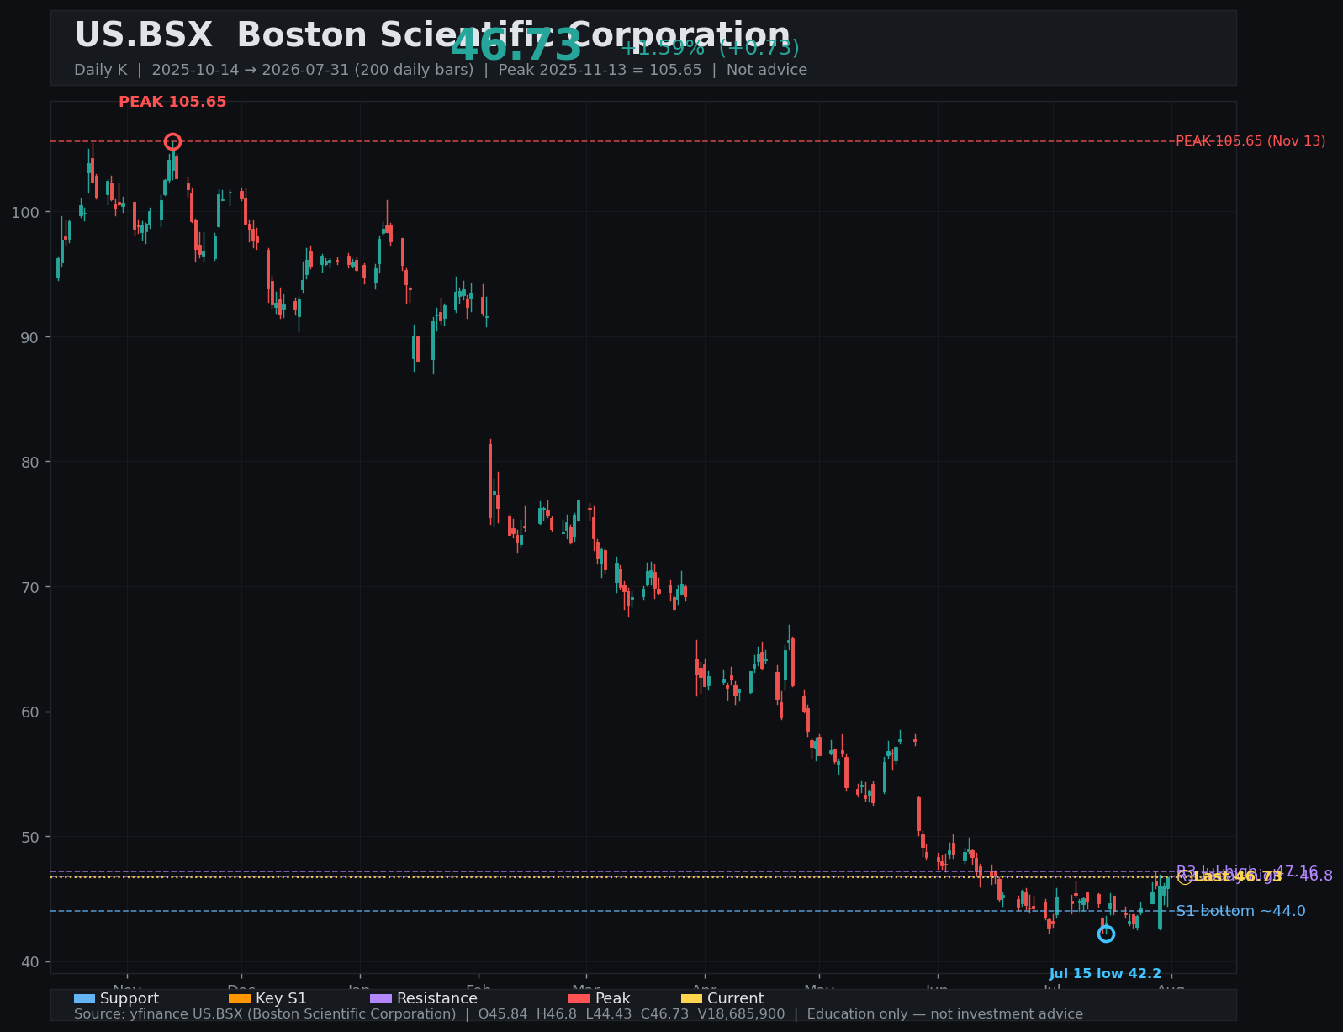1343x1032 pixels.
Task: Click the 'Current' legend text
Action: tap(736, 999)
